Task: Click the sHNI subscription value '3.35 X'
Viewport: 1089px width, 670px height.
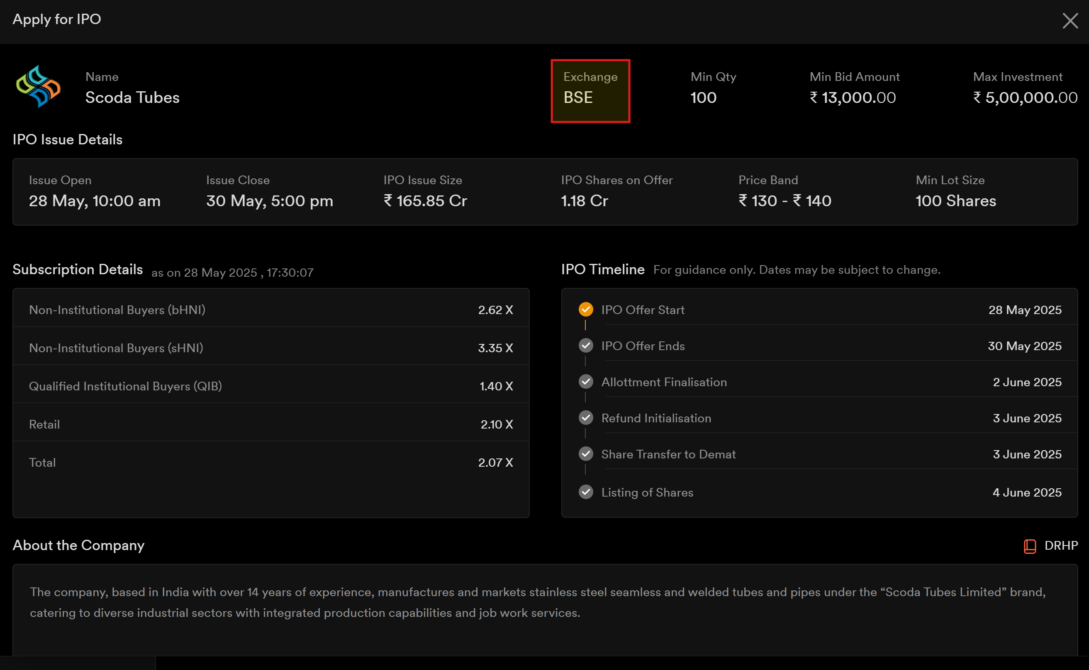Action: pos(495,348)
